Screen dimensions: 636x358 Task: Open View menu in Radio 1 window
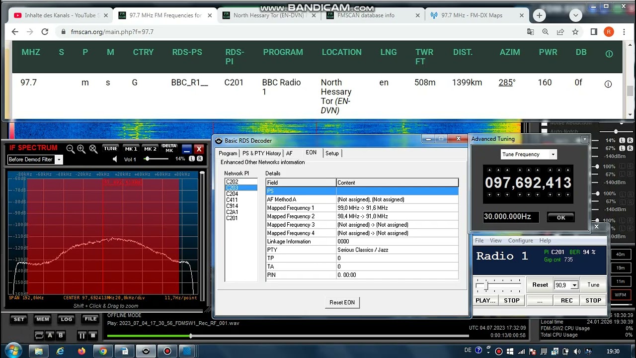coord(496,241)
